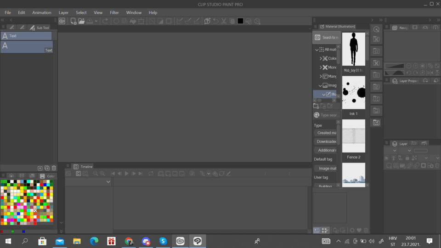
Task: Click the Redo arrow in command bar
Action: 105,21
